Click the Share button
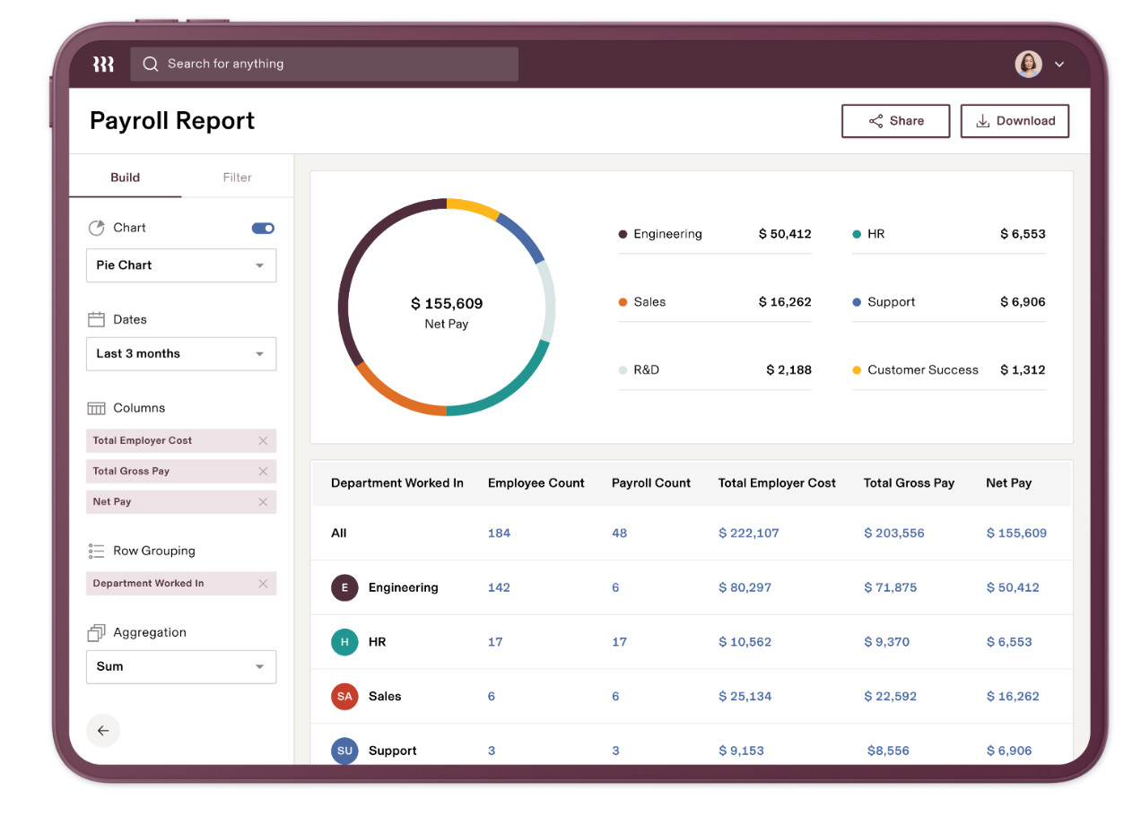 point(895,121)
